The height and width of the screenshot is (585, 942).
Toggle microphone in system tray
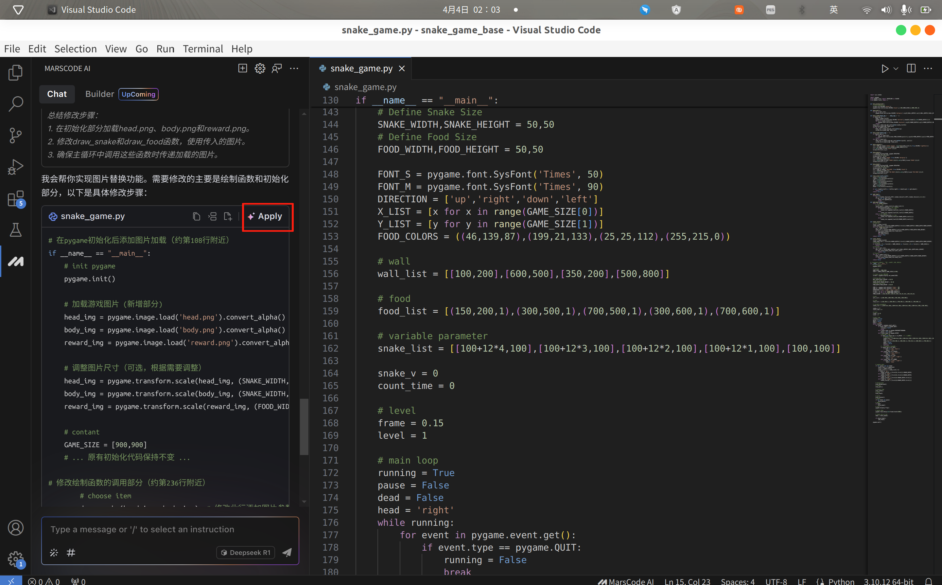pos(904,10)
